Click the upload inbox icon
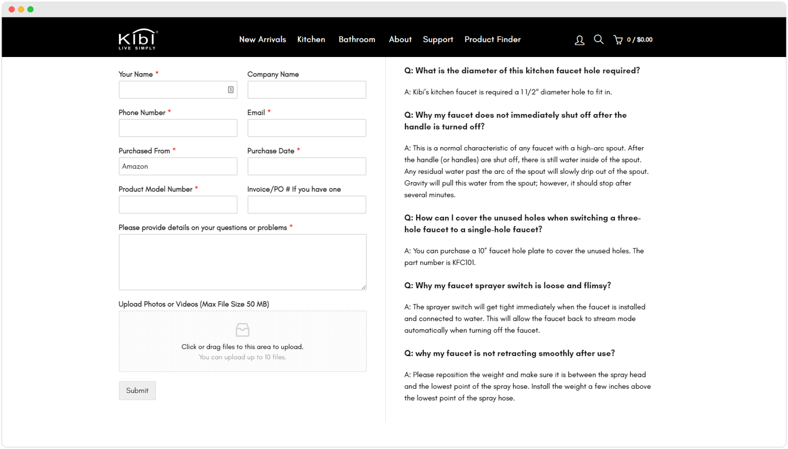Image resolution: width=788 pixels, height=449 pixels. [242, 330]
